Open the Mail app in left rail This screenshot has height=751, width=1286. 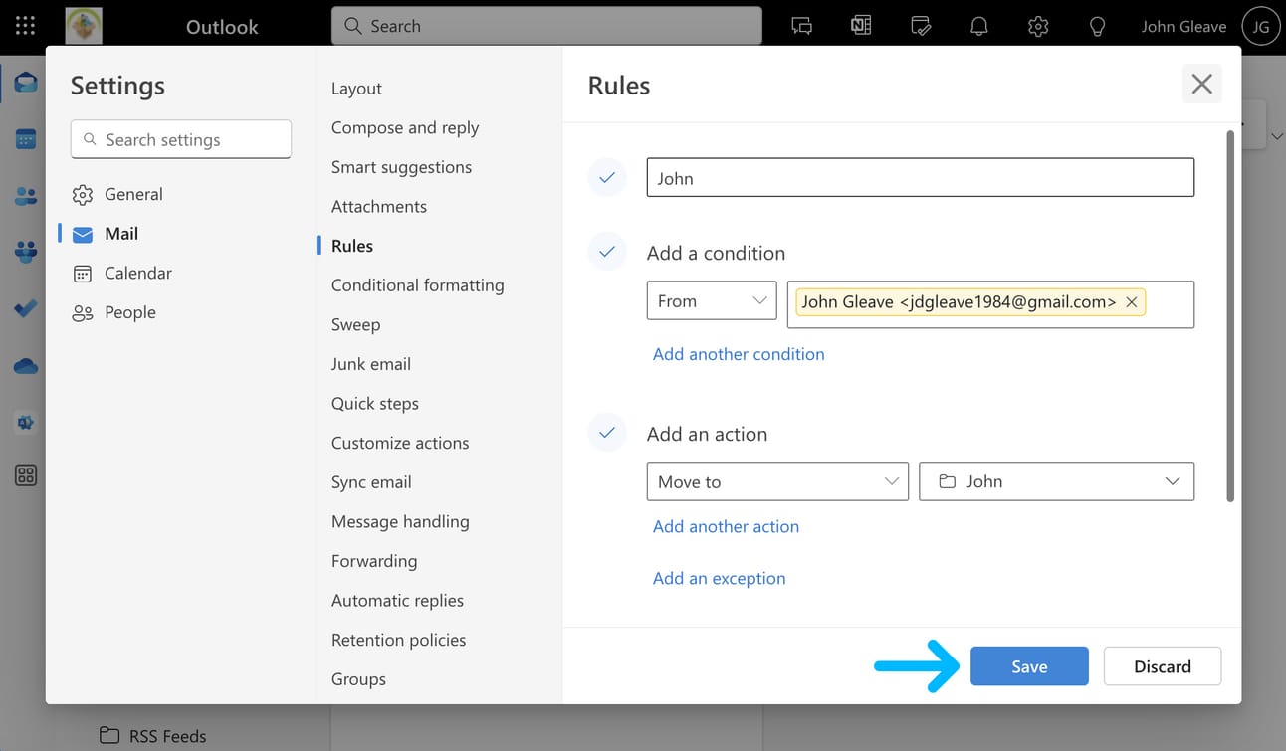[26, 83]
